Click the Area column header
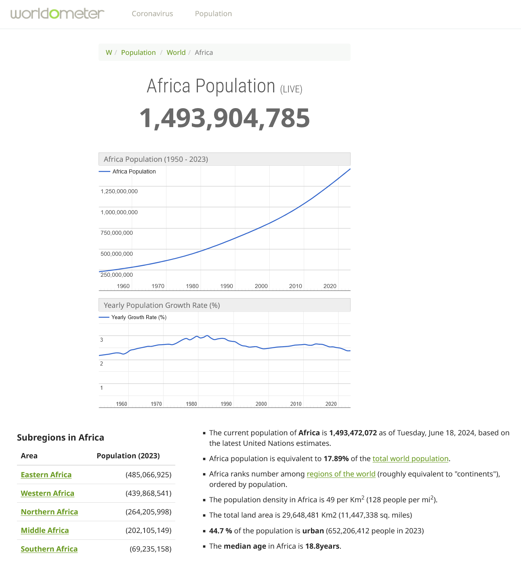 (x=29, y=456)
